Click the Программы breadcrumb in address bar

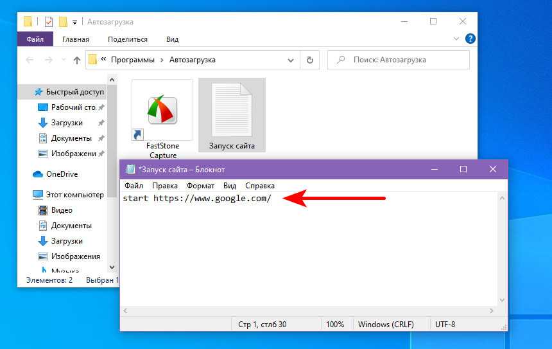point(132,60)
